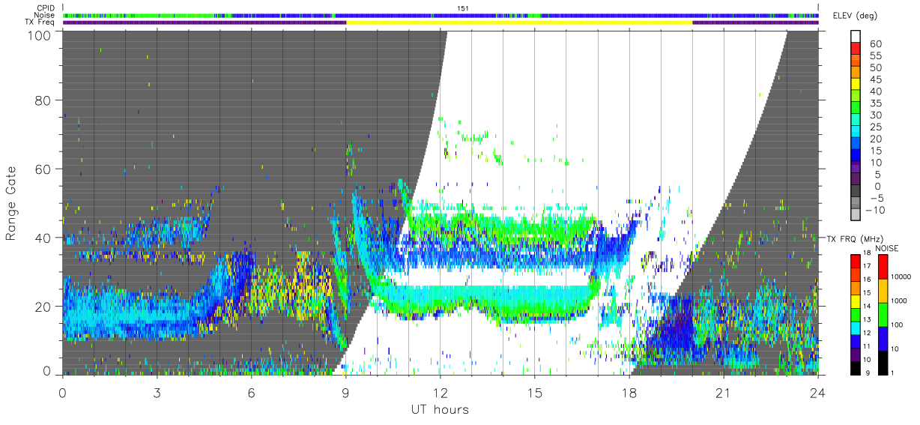
Task: Click ELEV legend value 55
Action: tap(875, 55)
